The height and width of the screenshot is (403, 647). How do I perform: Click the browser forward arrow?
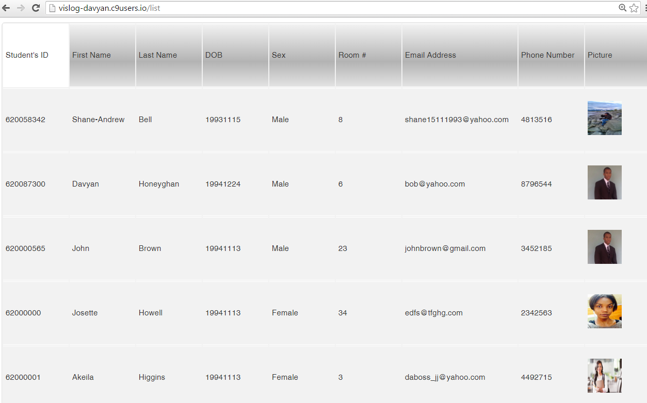coord(21,8)
